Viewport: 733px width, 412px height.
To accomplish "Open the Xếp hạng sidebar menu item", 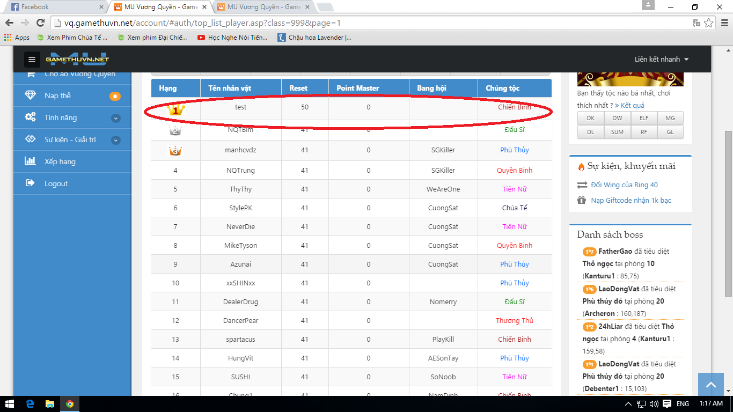I will pos(60,161).
